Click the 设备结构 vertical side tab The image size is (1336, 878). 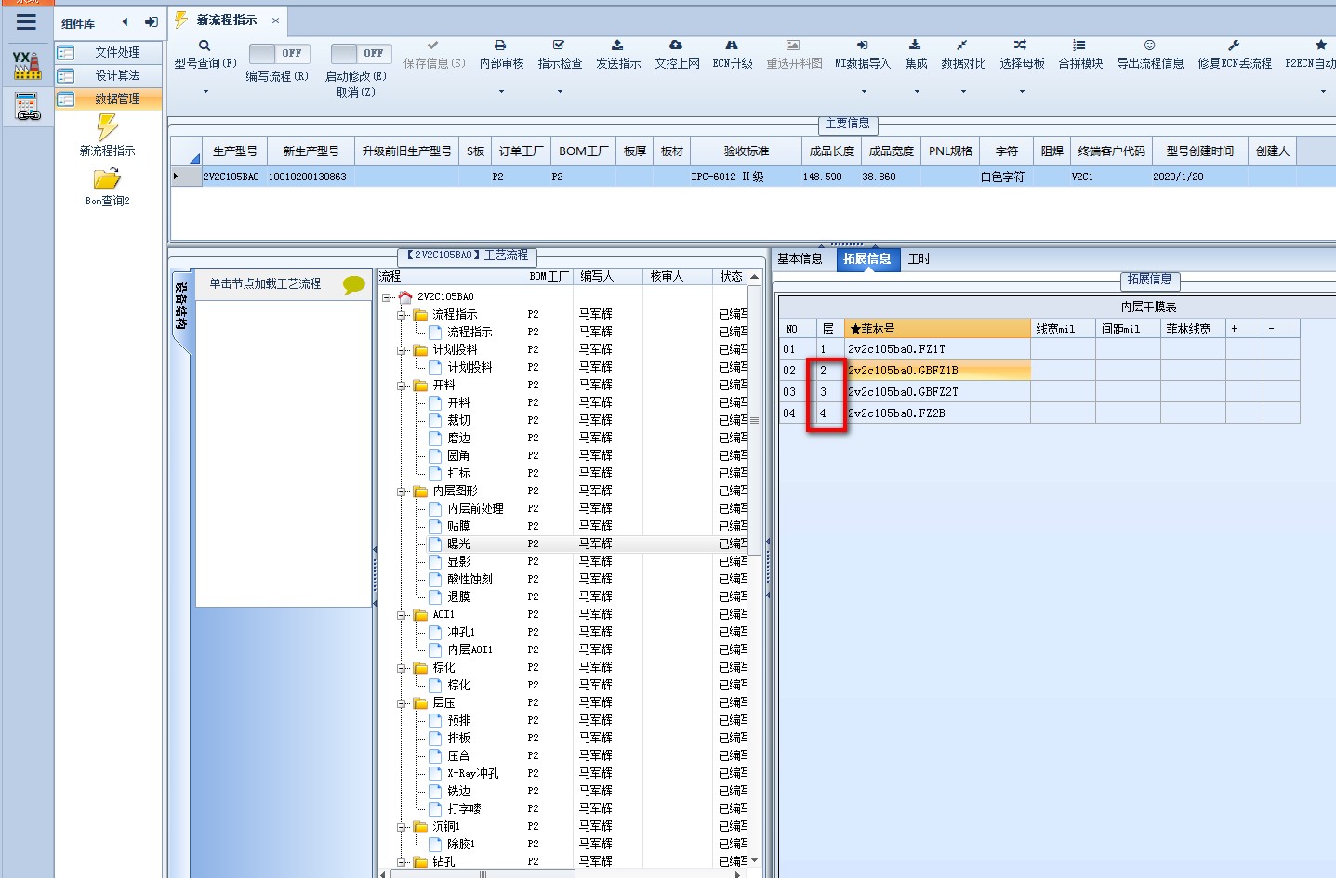coord(181,308)
